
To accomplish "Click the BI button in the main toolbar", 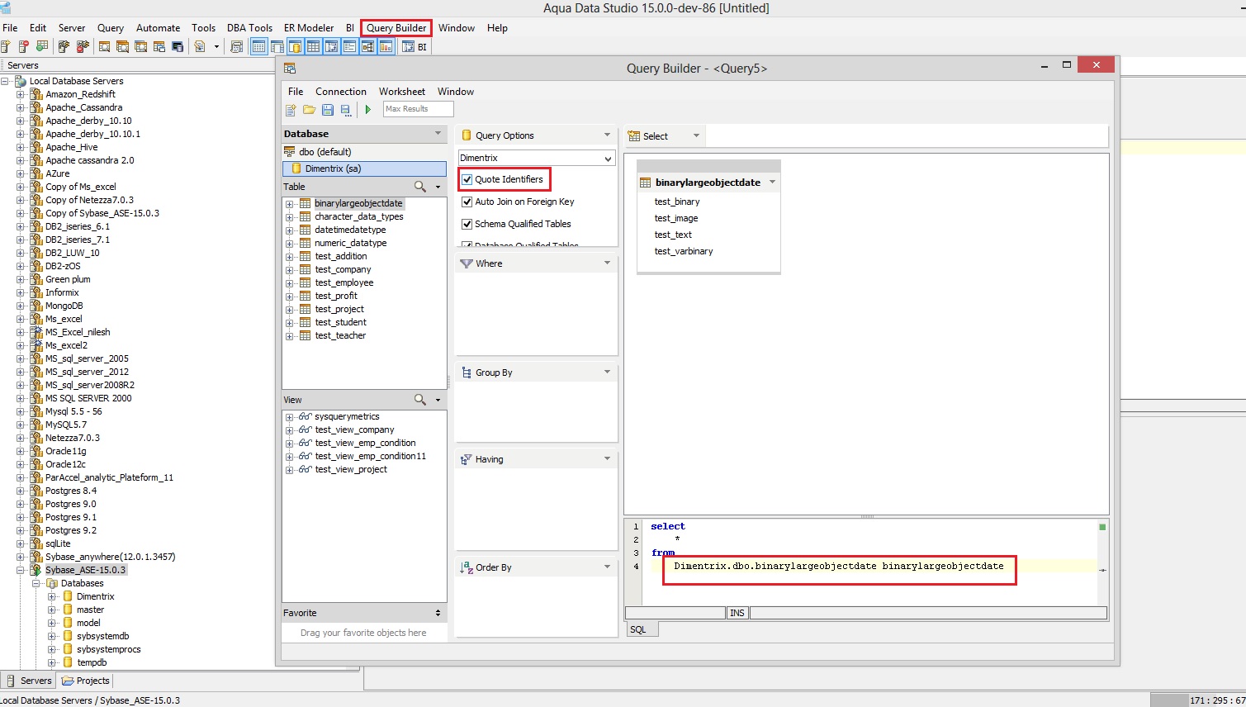I will 415,47.
